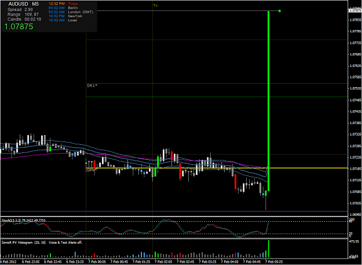Select the 473.55 histogram scale value
This screenshot has width=362, height=265.
pos(354,241)
